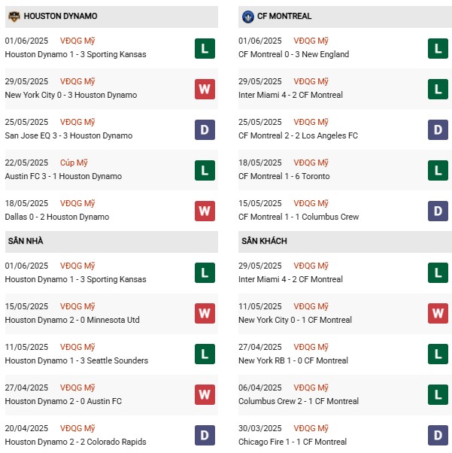Open Houston Dynamo 2-0 Minnesota Utd match

click(x=72, y=320)
